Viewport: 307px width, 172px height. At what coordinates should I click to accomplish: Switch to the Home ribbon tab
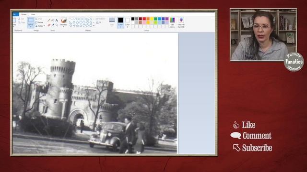coord(24,14)
